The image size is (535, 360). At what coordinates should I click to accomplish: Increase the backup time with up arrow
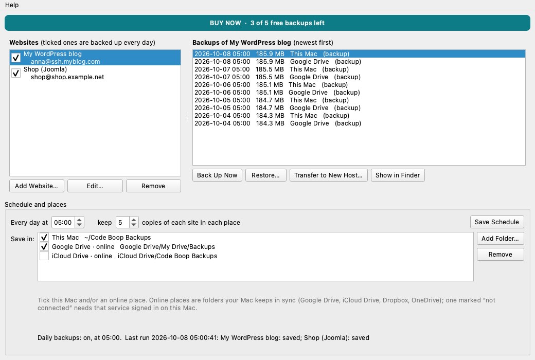[79, 220]
